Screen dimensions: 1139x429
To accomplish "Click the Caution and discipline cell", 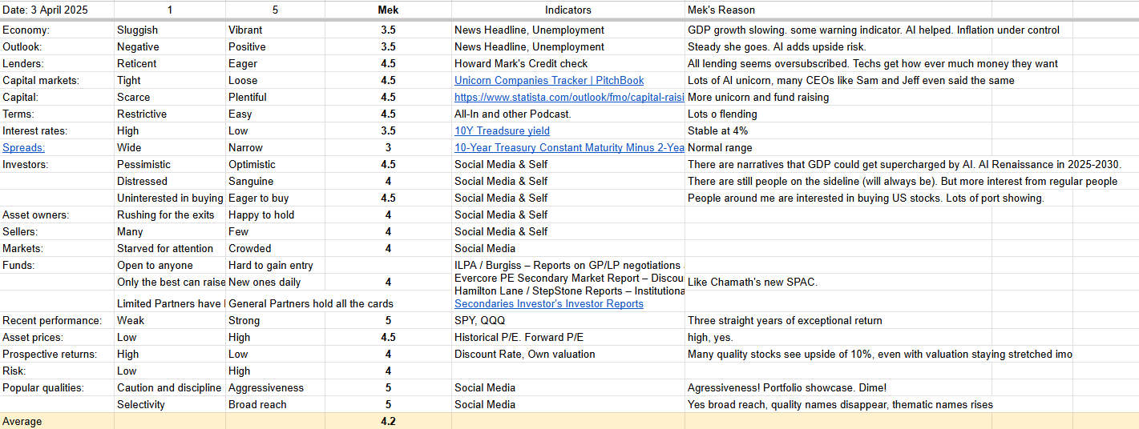I will click(170, 387).
